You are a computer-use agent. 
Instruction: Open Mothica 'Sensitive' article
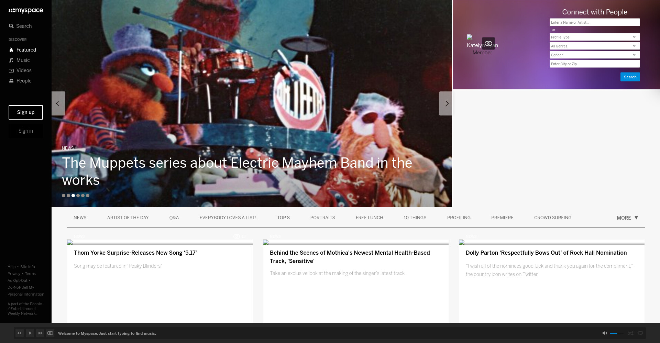[350, 257]
